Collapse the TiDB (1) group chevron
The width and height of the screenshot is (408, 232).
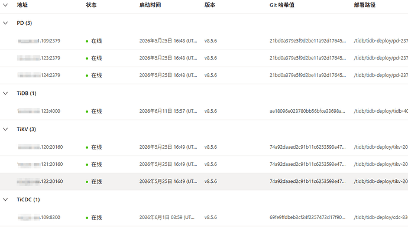pyautogui.click(x=5, y=93)
